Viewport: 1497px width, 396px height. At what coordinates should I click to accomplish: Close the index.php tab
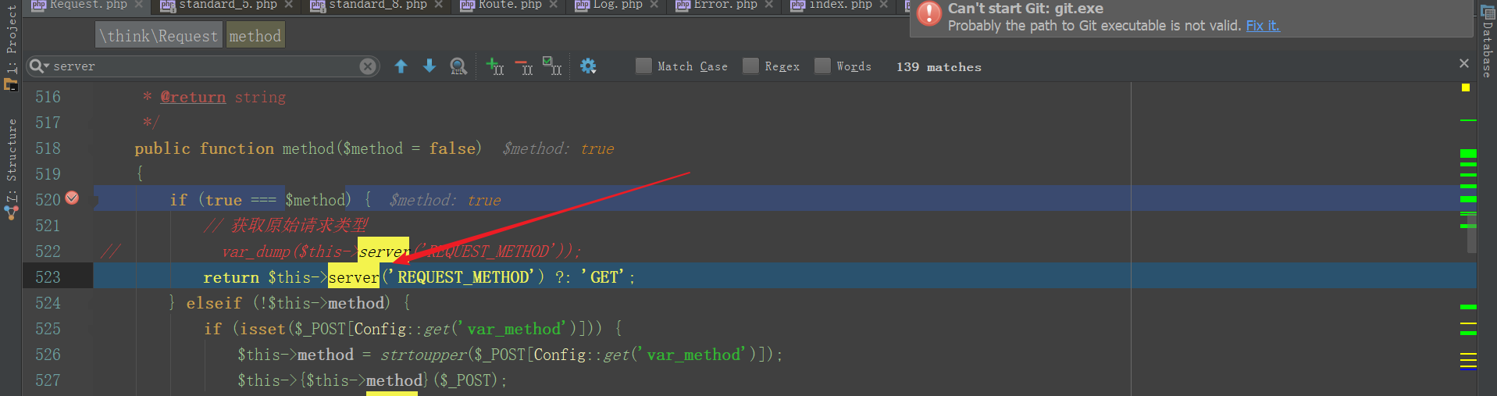click(883, 5)
